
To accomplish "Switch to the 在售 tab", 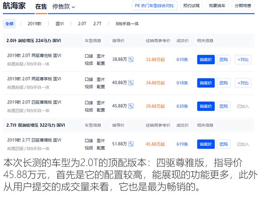I will 41,7.
